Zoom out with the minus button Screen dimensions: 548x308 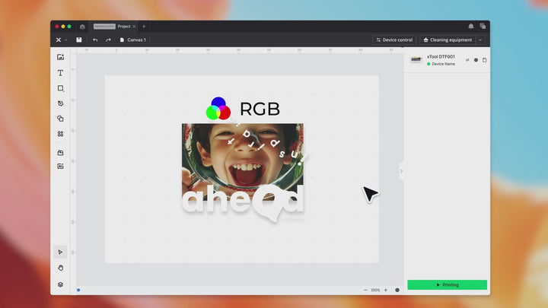[x=365, y=290]
